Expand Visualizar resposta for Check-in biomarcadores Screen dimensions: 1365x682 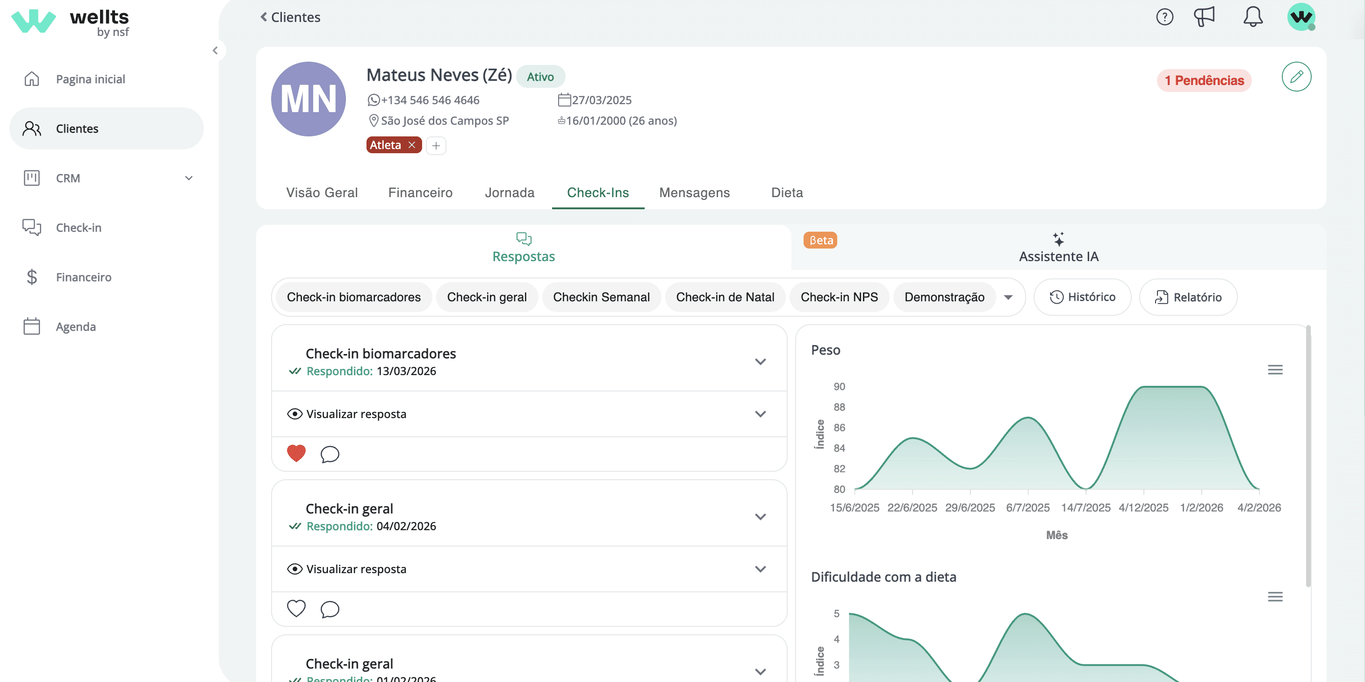[529, 414]
